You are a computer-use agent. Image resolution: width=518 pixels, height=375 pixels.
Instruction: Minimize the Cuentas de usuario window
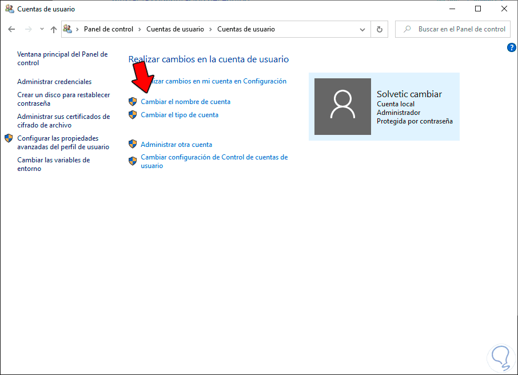click(x=452, y=9)
